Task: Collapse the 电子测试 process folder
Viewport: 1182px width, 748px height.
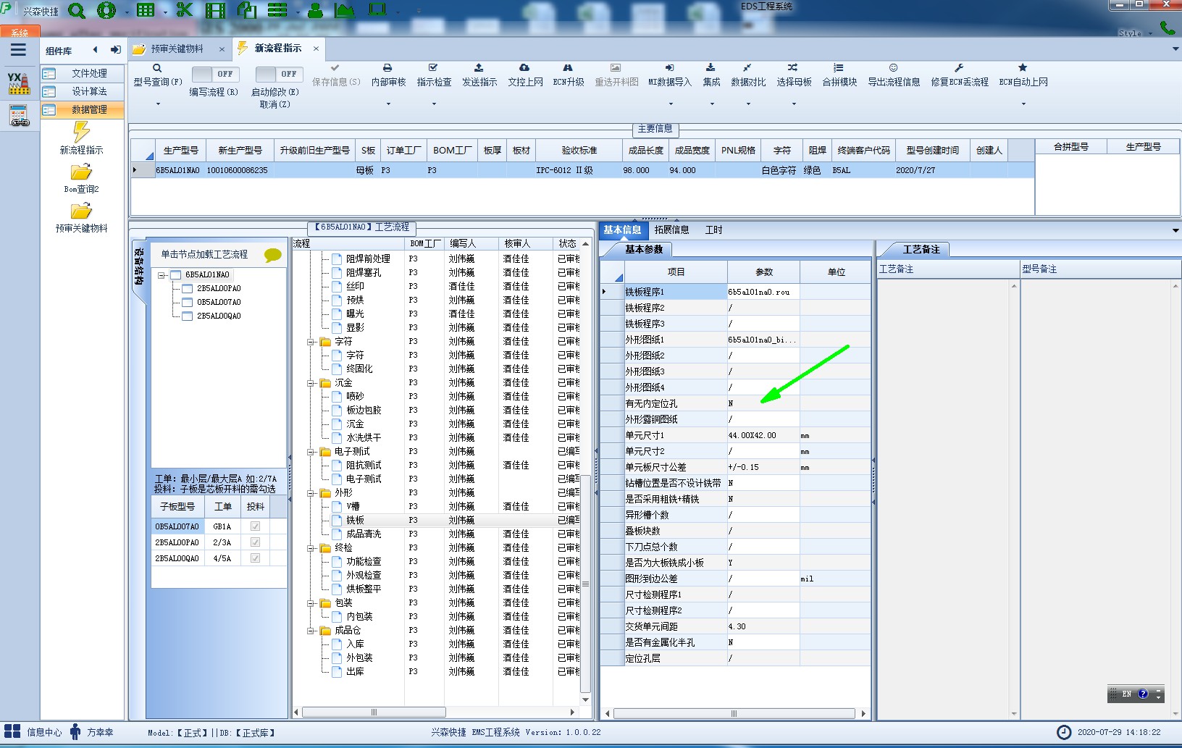Action: pyautogui.click(x=311, y=452)
